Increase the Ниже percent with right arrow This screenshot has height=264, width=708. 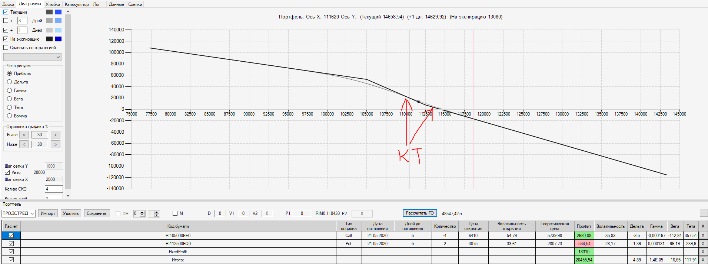[x=56, y=144]
